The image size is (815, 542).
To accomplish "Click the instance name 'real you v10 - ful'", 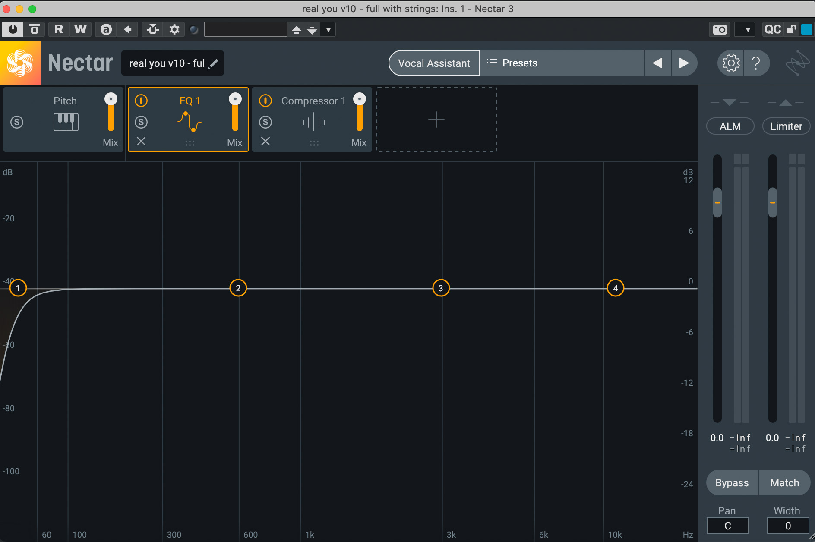I will [167, 63].
